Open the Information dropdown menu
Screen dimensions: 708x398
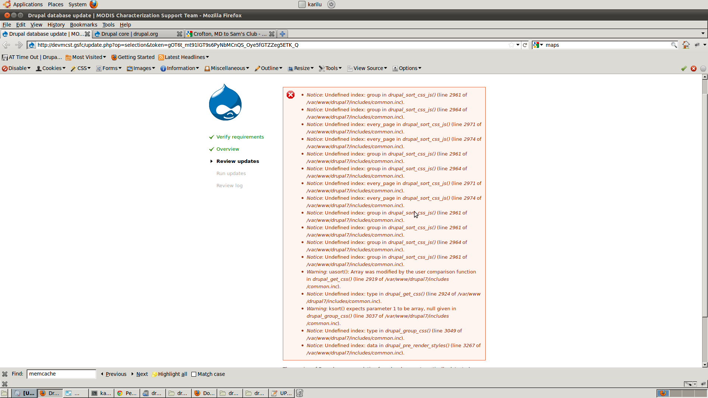(180, 68)
